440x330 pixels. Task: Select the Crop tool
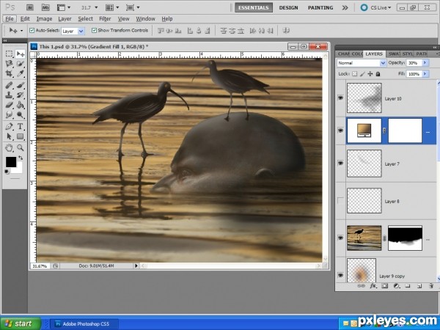click(x=10, y=73)
